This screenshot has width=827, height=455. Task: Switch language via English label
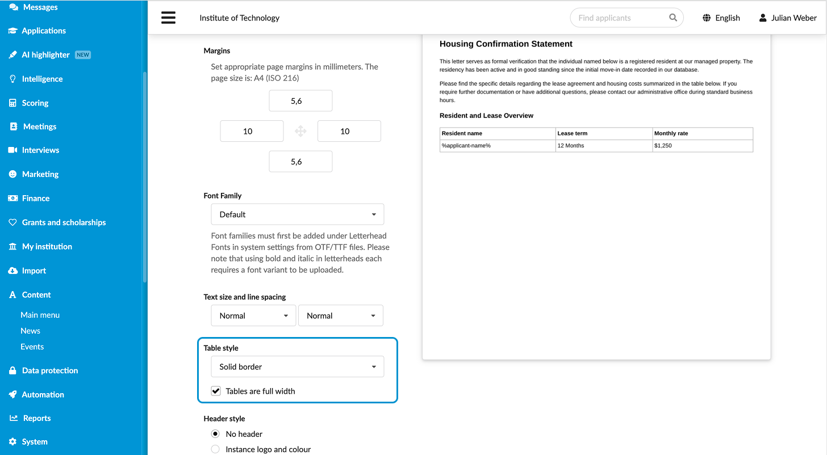point(728,18)
